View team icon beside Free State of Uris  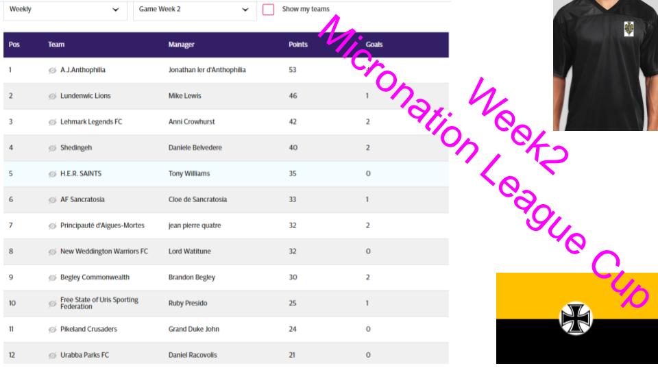[x=52, y=304]
